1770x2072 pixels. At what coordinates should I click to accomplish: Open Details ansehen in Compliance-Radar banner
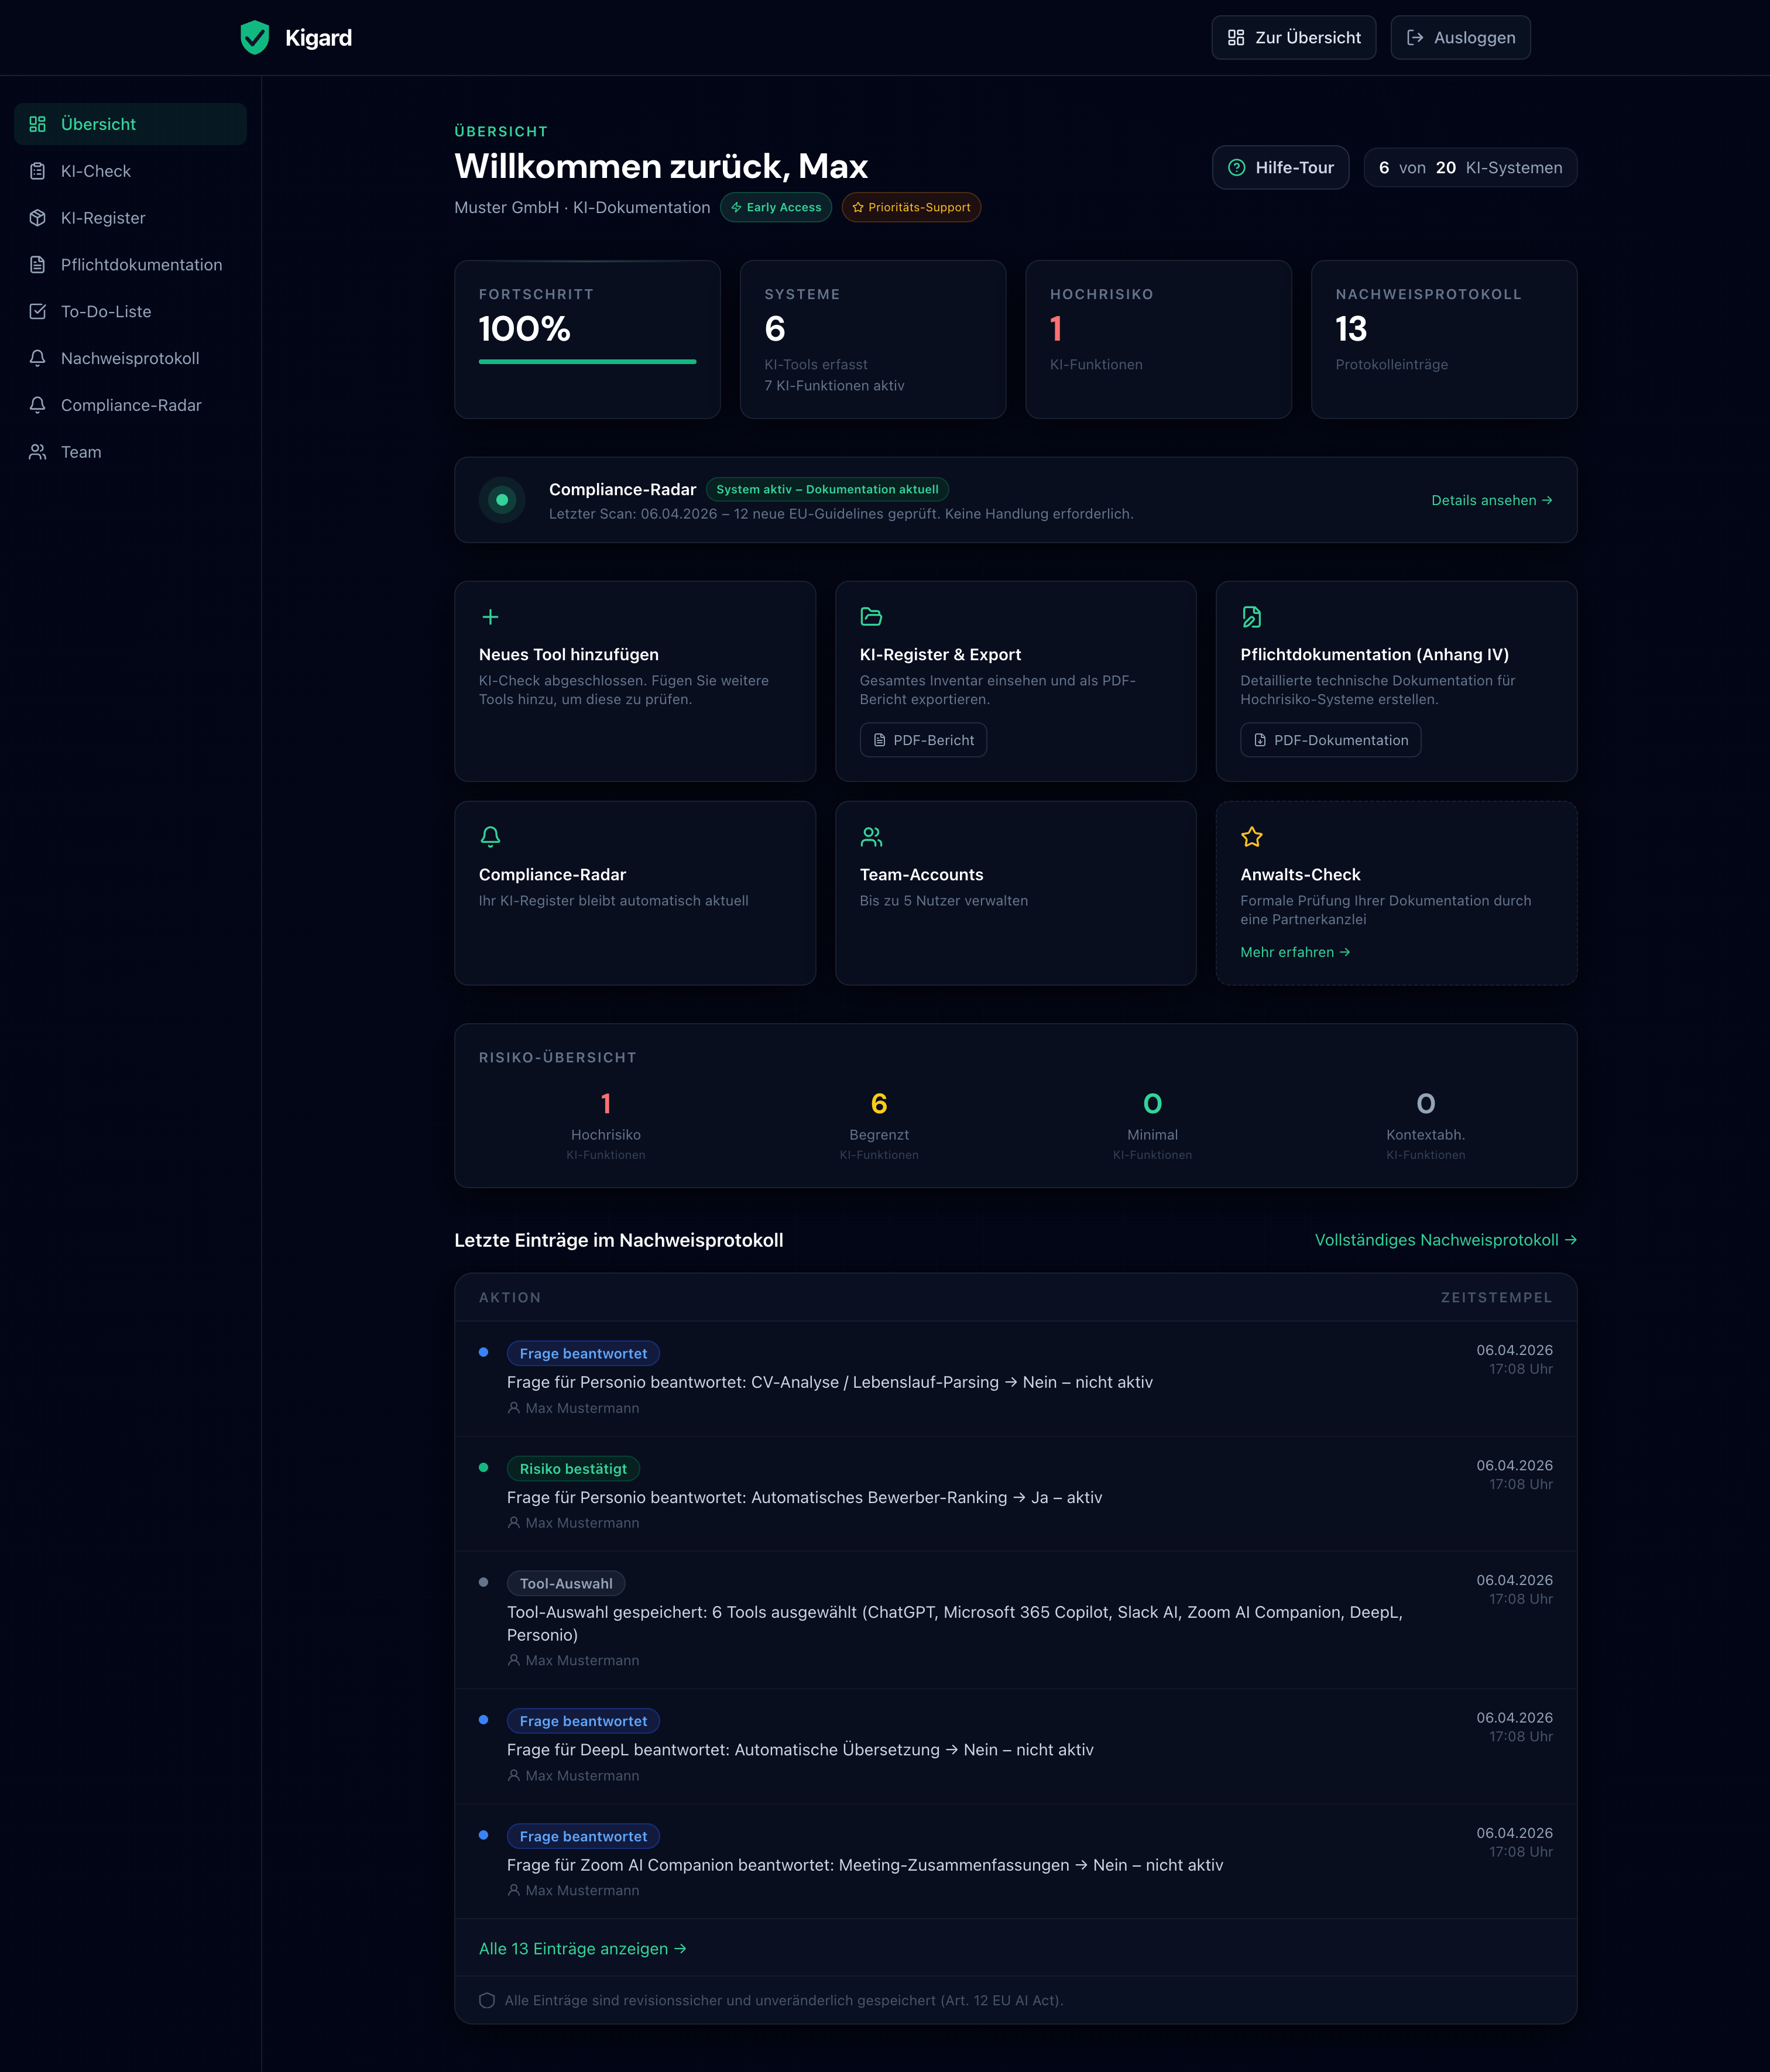click(1491, 500)
